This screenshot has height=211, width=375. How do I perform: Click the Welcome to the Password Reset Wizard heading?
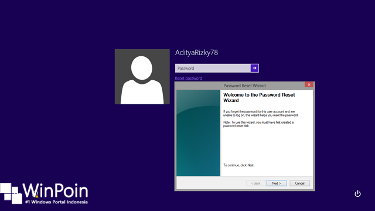[259, 98]
